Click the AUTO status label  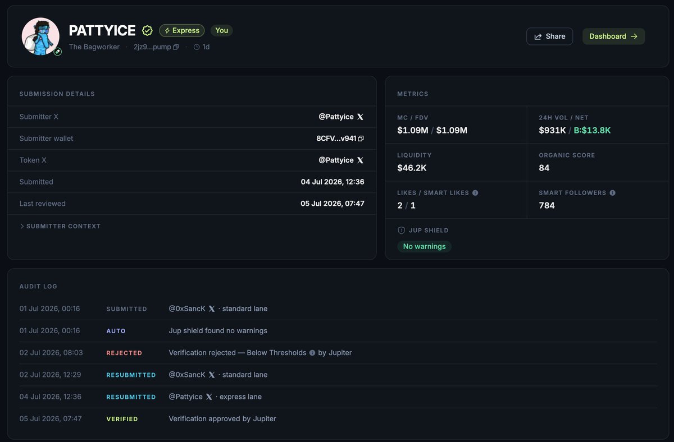[116, 331]
